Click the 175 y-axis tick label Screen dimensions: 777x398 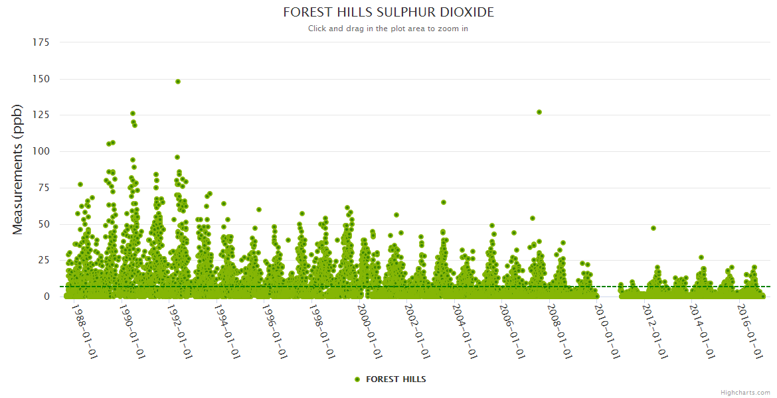(x=41, y=42)
